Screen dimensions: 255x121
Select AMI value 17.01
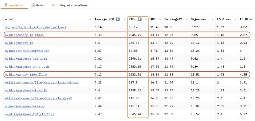tap(155, 67)
